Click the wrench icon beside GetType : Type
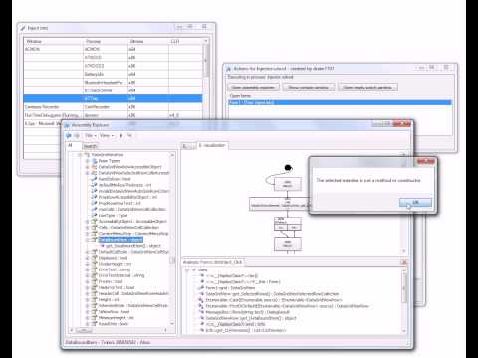The height and width of the screenshot is (358, 478). tap(94, 215)
